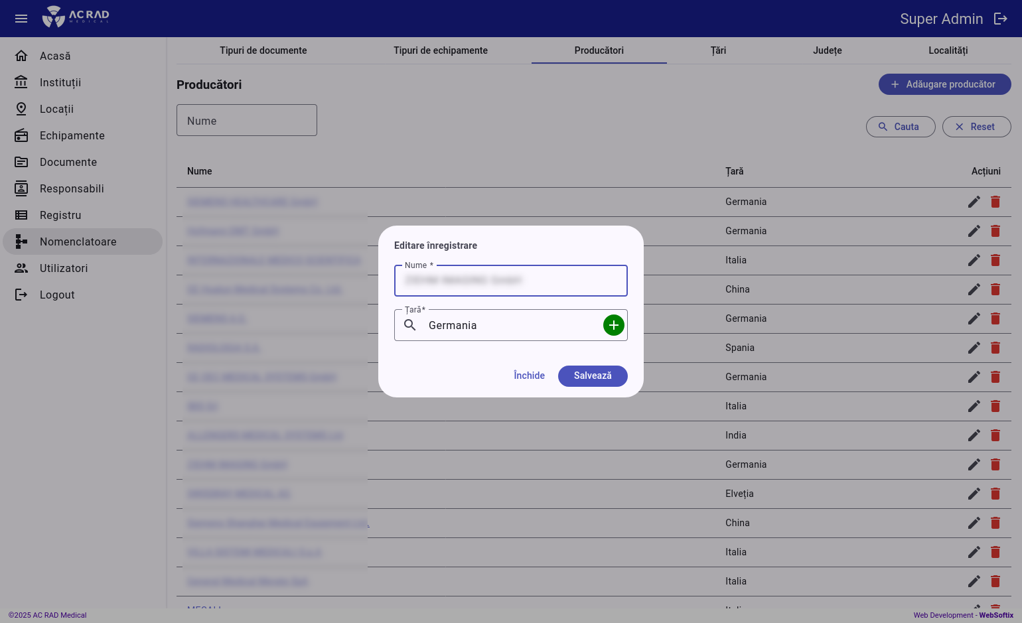Viewport: 1022px width, 623px height.
Task: Click edit pencil for the Elveția row
Action: point(974,494)
